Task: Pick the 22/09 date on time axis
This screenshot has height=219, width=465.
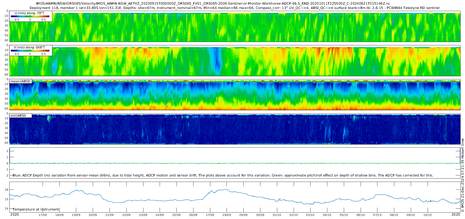Action: pyautogui.click(x=126, y=215)
